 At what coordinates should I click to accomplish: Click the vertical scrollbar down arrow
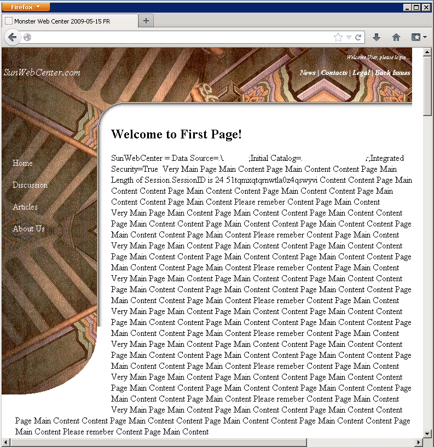point(427,433)
